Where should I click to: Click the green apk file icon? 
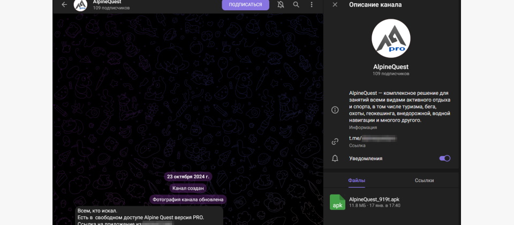point(338,202)
